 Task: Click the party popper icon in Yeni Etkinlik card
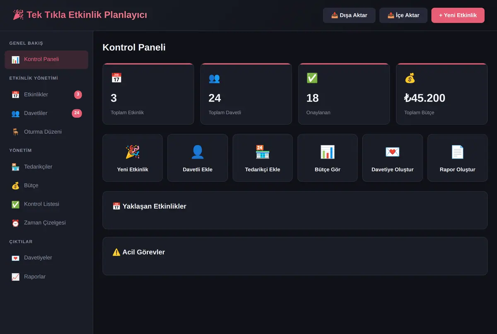pos(133,152)
